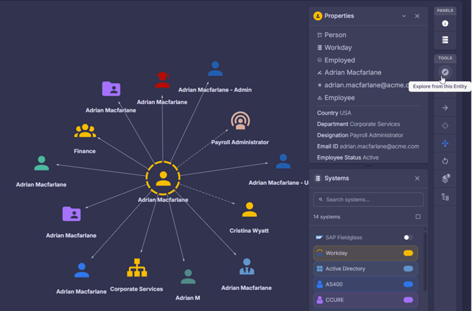The image size is (472, 311).
Task: Toggle the SAP Fieldglass system switch
Action: (x=407, y=238)
